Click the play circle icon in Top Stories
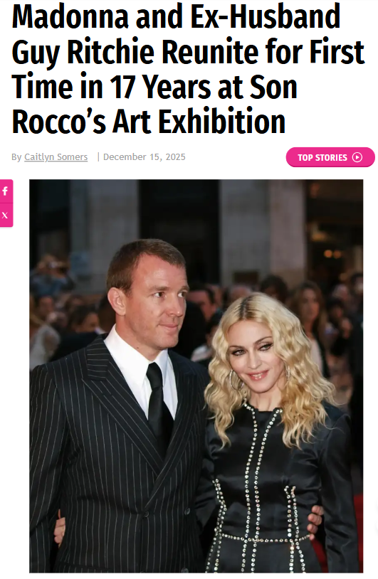Viewport: 378px width, 579px height. click(357, 157)
